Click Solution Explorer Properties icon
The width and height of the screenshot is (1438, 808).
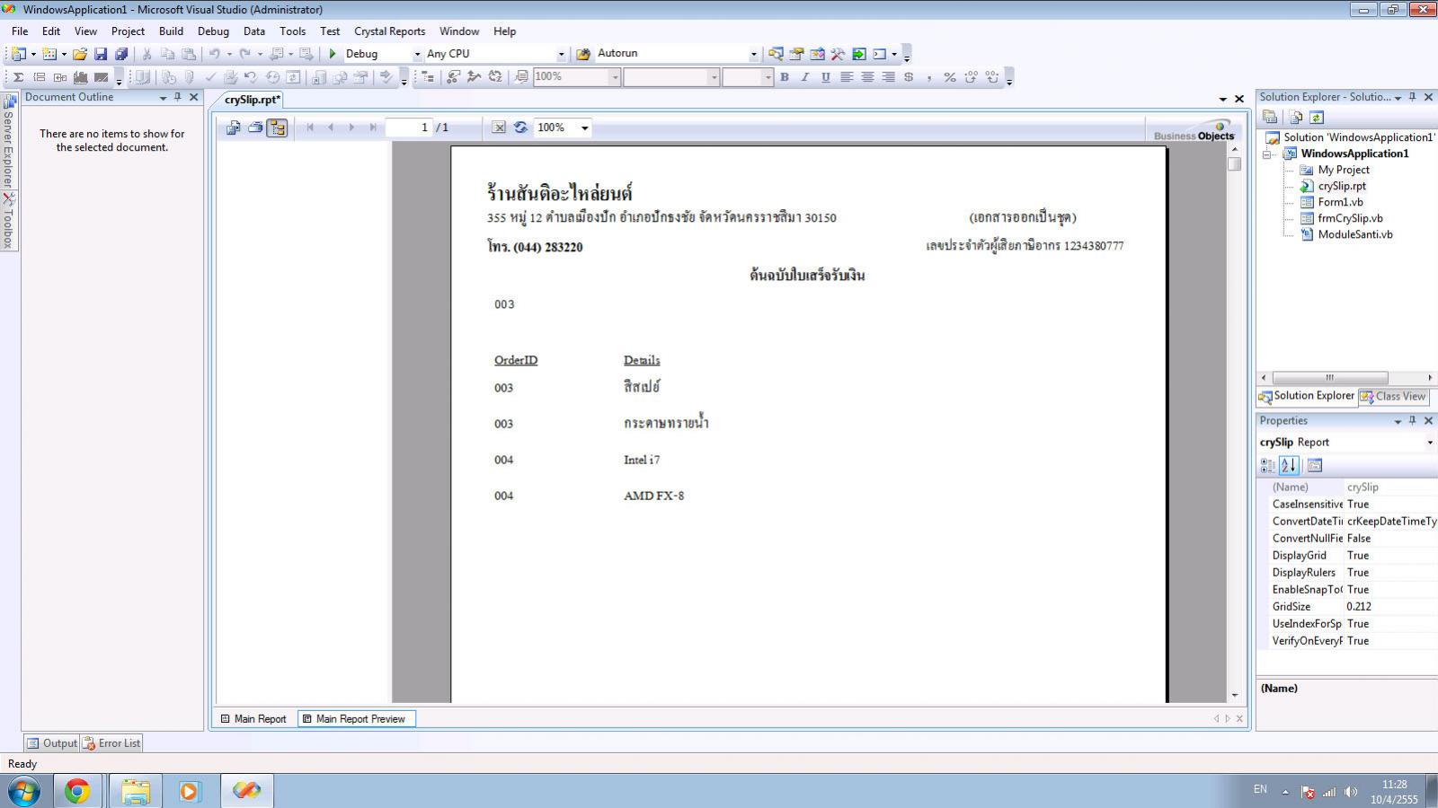(x=1270, y=118)
